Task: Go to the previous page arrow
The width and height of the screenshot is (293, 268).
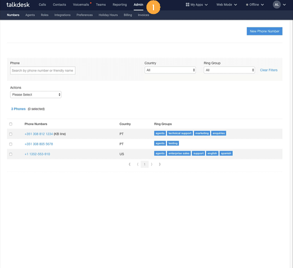Action: pyautogui.click(x=138, y=164)
